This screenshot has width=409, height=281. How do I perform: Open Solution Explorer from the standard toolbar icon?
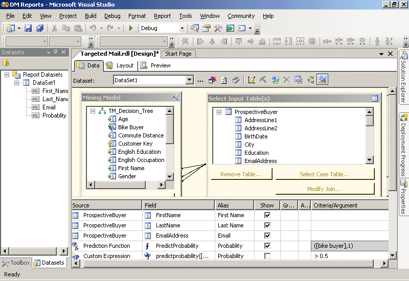pos(194,28)
